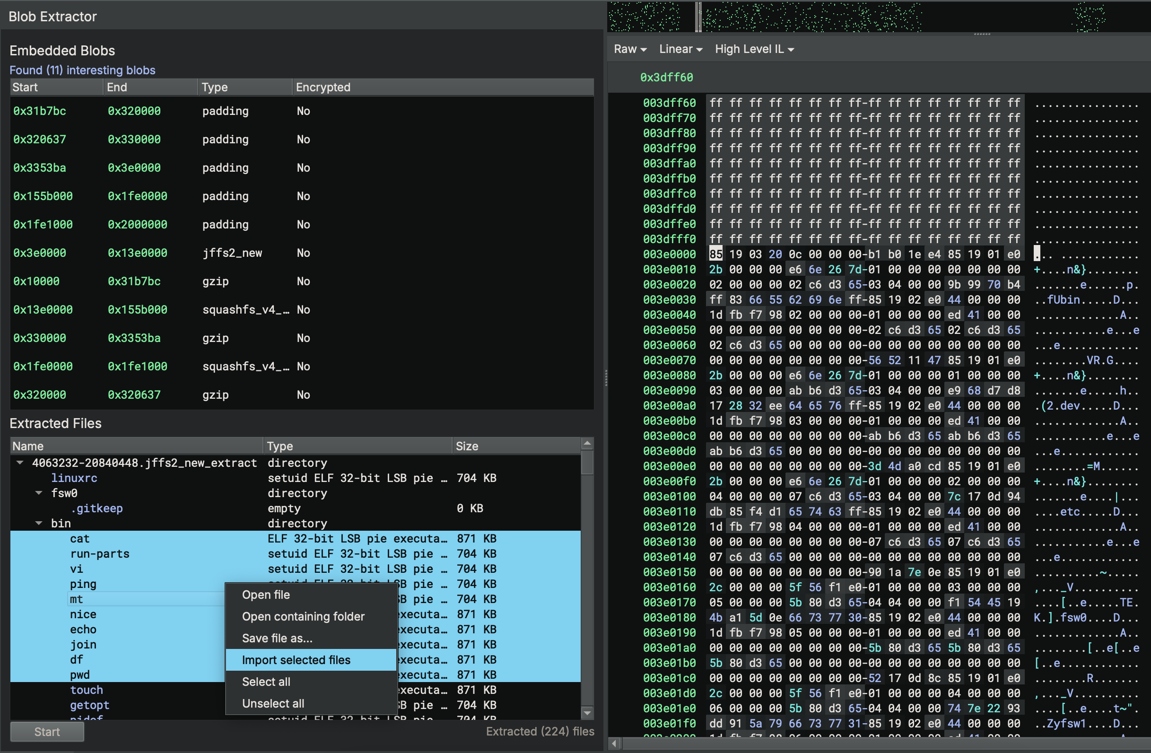Open the High Level IL dropdown
Screen dimensions: 1151x753
click(x=754, y=49)
